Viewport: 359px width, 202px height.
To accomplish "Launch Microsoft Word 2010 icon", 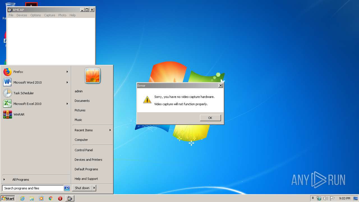I will [x=7, y=82].
